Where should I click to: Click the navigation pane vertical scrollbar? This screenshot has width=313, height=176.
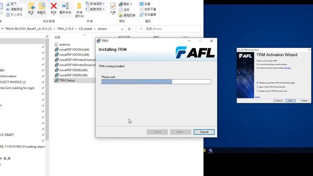(x=47, y=89)
